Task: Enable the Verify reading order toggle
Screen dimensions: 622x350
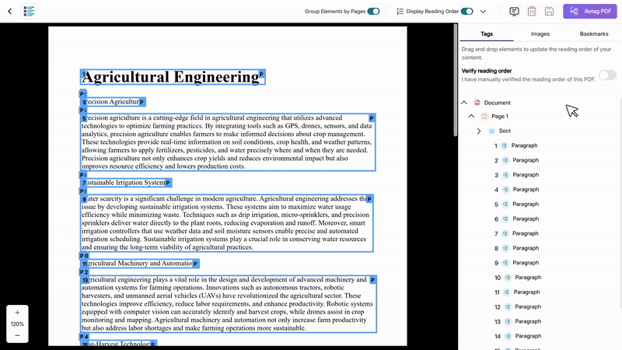Action: pos(606,75)
